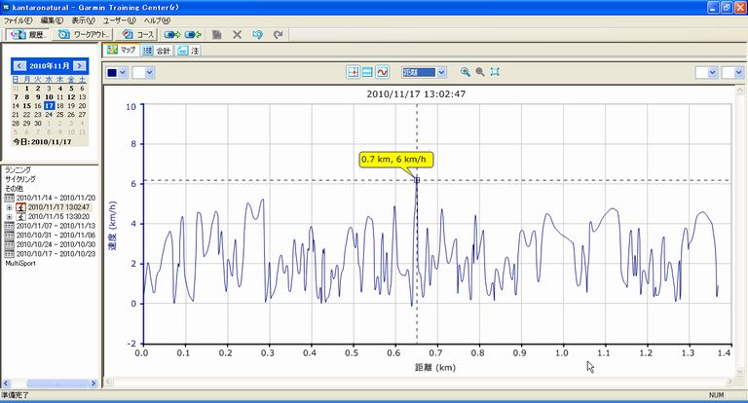The height and width of the screenshot is (403, 748).
Task: Click the zoom in magnifier icon
Action: pos(466,72)
